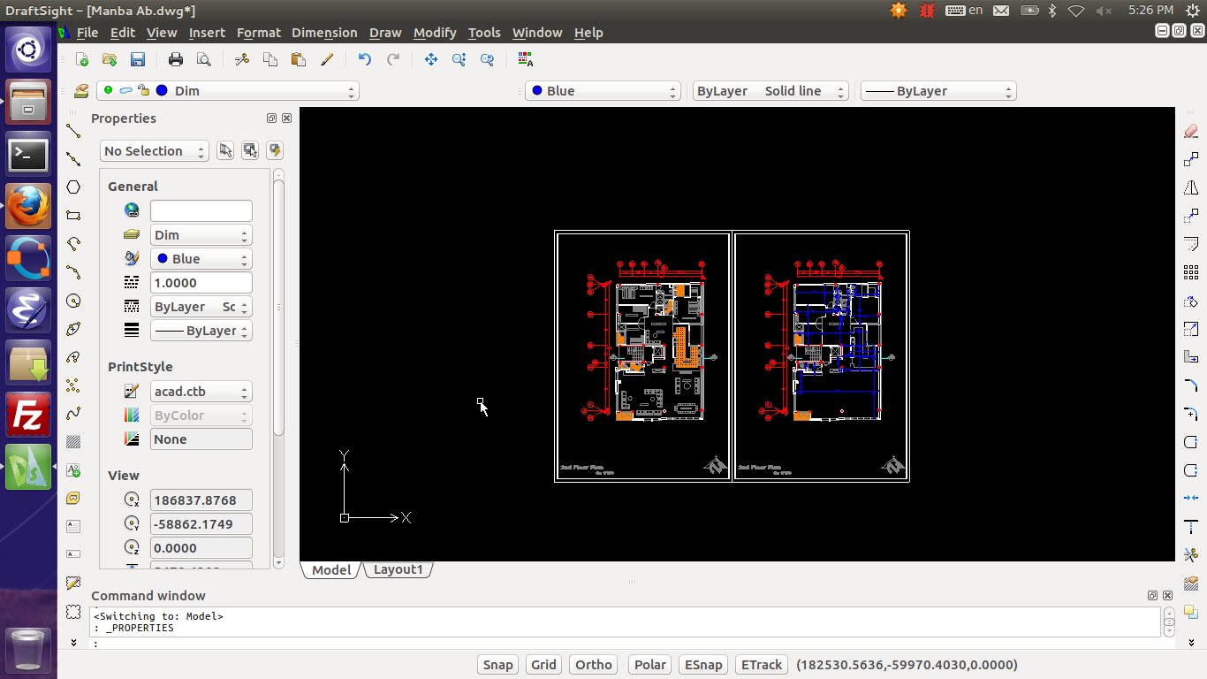
Task: Switch to the Layout1 tab
Action: [398, 570]
